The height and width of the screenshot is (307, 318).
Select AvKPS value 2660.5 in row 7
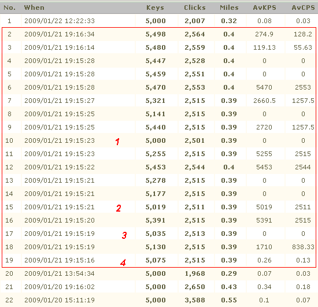click(x=264, y=101)
